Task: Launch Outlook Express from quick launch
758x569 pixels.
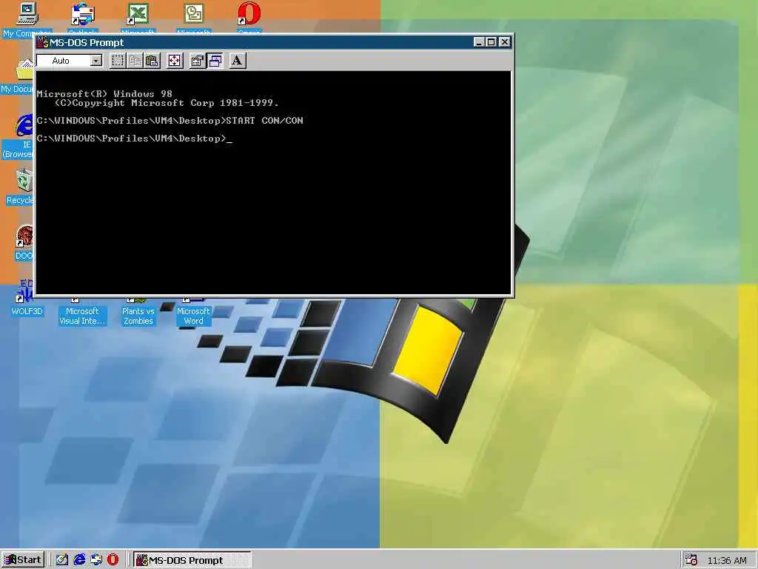Action: pyautogui.click(x=95, y=560)
